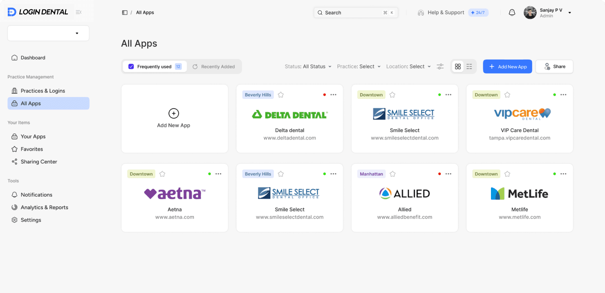Image resolution: width=605 pixels, height=293 pixels.
Task: Click the www.metlife.com text
Action: tap(520, 217)
